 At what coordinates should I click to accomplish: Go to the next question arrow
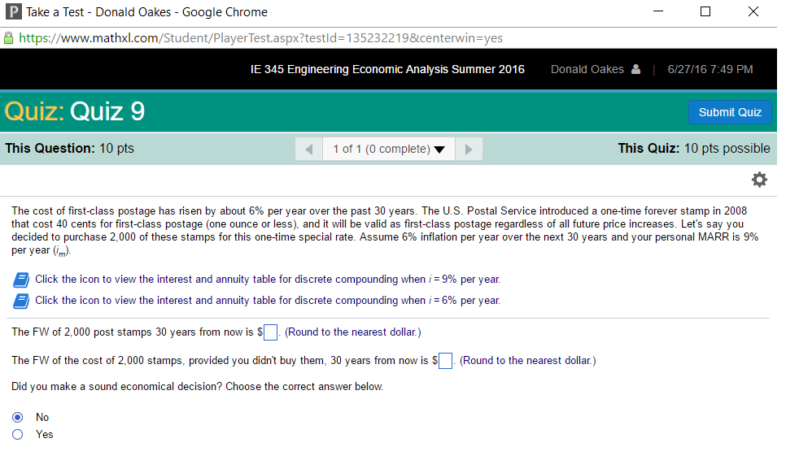click(469, 149)
